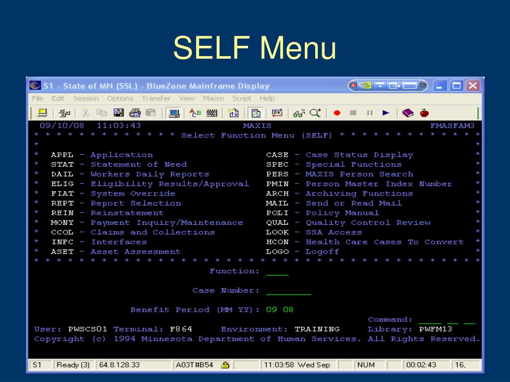Click the move-window arrow widget in title bar
Screen dimensions: 510x382
(x=394, y=86)
